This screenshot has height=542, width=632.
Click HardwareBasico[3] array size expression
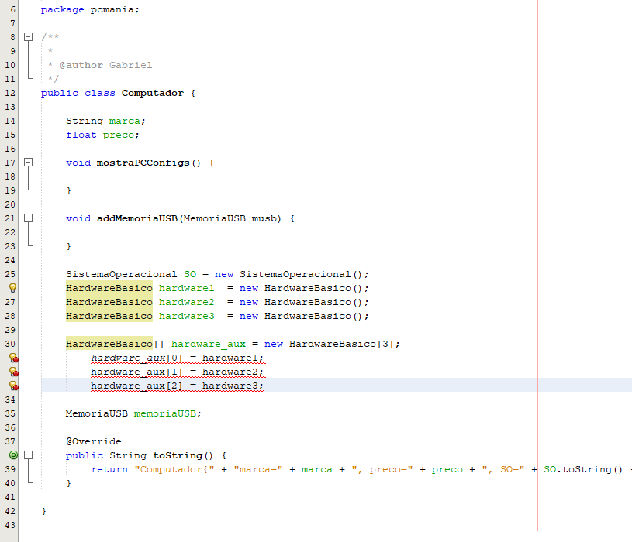pos(341,344)
